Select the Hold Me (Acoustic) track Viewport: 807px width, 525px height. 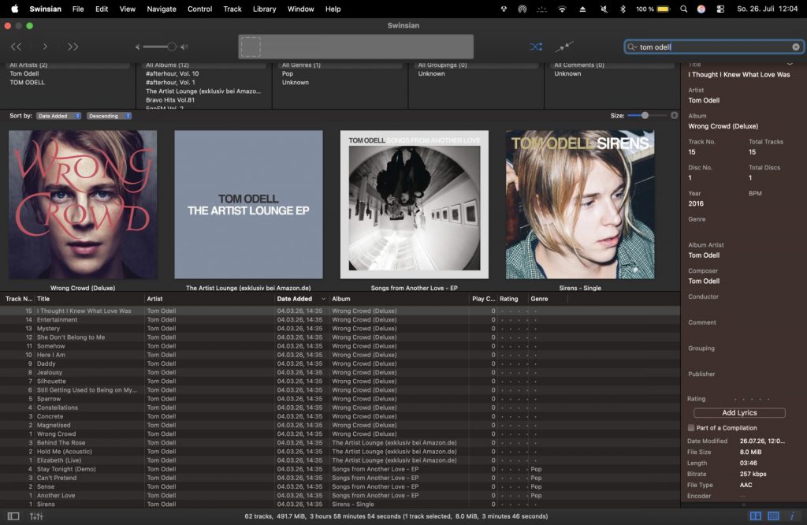click(340, 452)
